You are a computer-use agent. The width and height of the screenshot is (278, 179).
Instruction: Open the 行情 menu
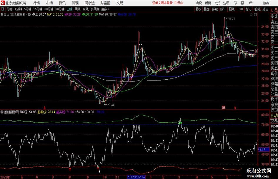tap(36, 3)
